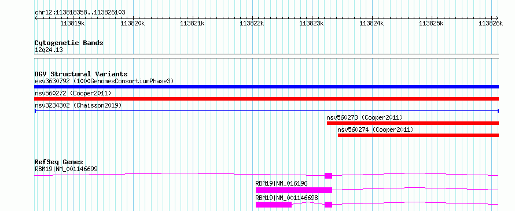Open the nsv560273 (Cooper2011) label

[x=365, y=117]
